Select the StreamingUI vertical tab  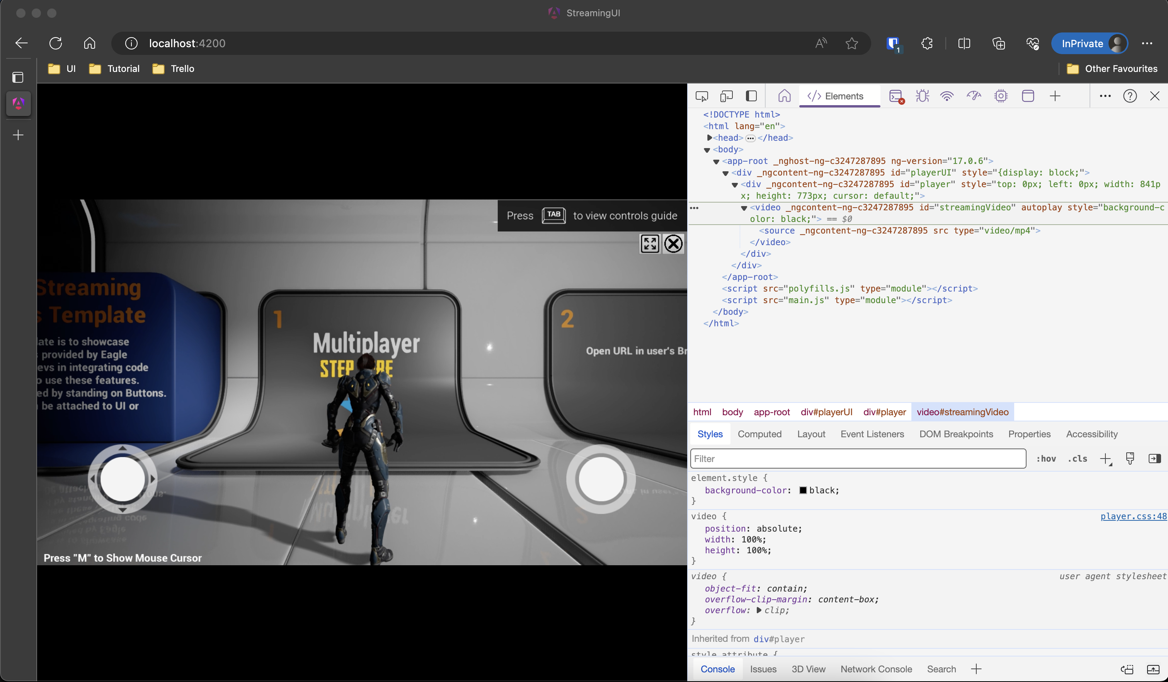(18, 103)
